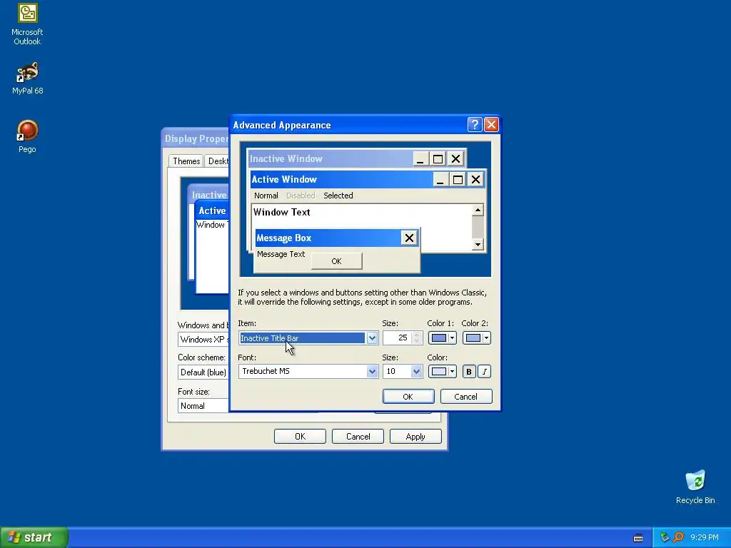Image resolution: width=731 pixels, height=548 pixels.
Task: Open Windows XP style combo box
Action: 203,339
